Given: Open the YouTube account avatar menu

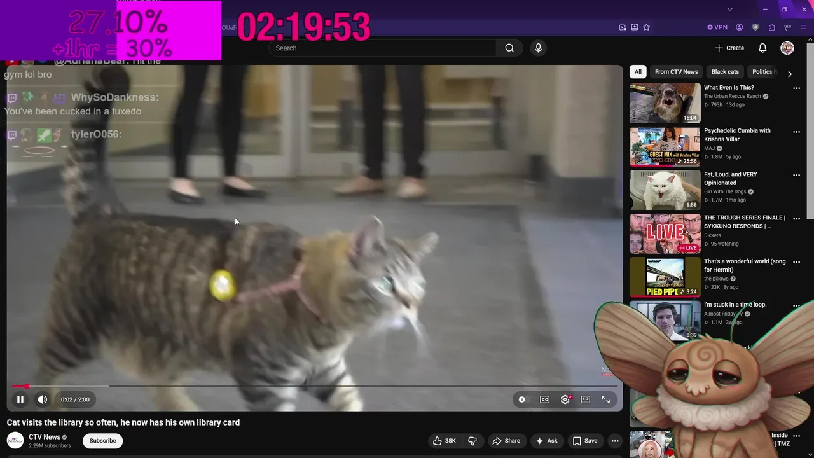Looking at the screenshot, I should pos(787,48).
